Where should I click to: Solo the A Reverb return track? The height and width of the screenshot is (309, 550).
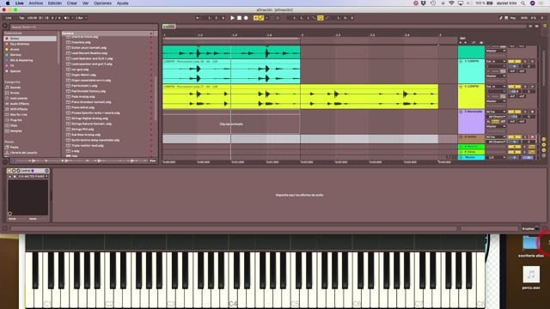(x=525, y=147)
